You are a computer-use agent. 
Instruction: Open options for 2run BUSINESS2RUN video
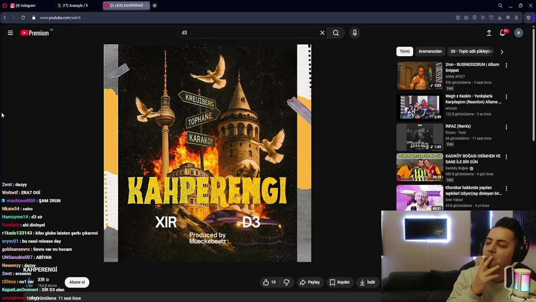506,65
